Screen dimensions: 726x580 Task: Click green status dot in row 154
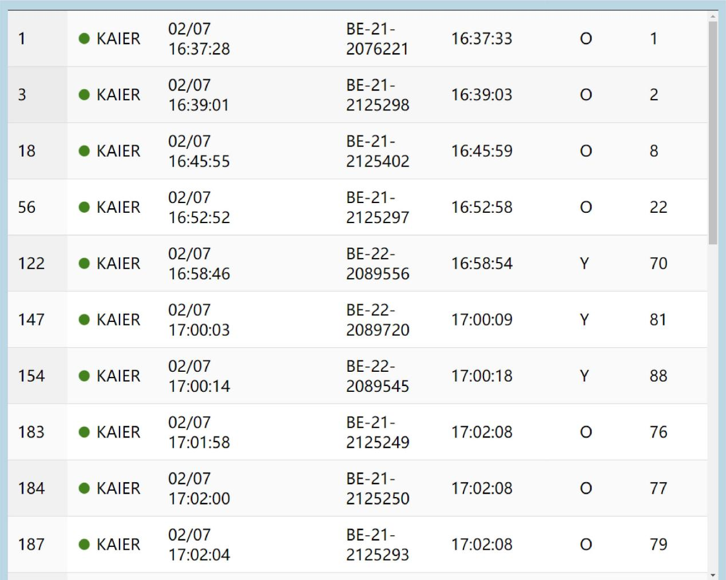click(84, 376)
